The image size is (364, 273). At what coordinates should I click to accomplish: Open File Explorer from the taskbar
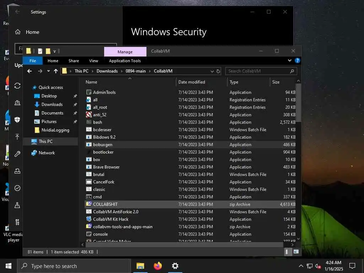140,266
